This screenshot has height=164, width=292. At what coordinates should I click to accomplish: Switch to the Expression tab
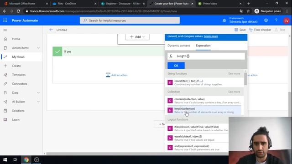[203, 46]
